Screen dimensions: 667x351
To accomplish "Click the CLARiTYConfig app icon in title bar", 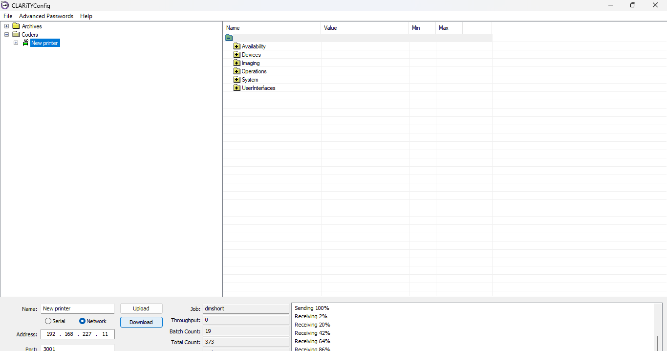I will point(5,5).
